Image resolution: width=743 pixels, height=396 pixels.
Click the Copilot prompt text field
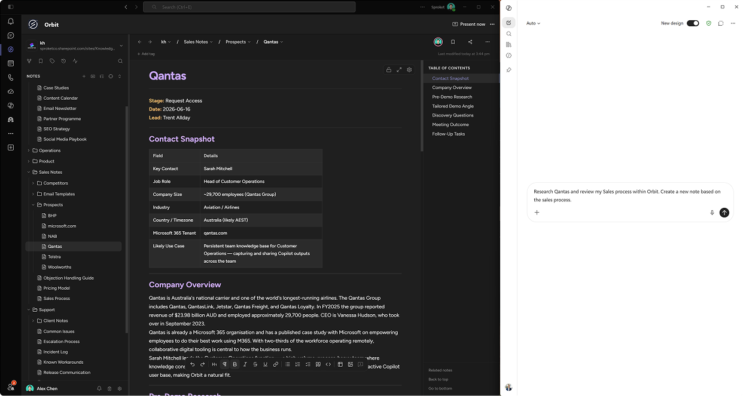coord(630,196)
